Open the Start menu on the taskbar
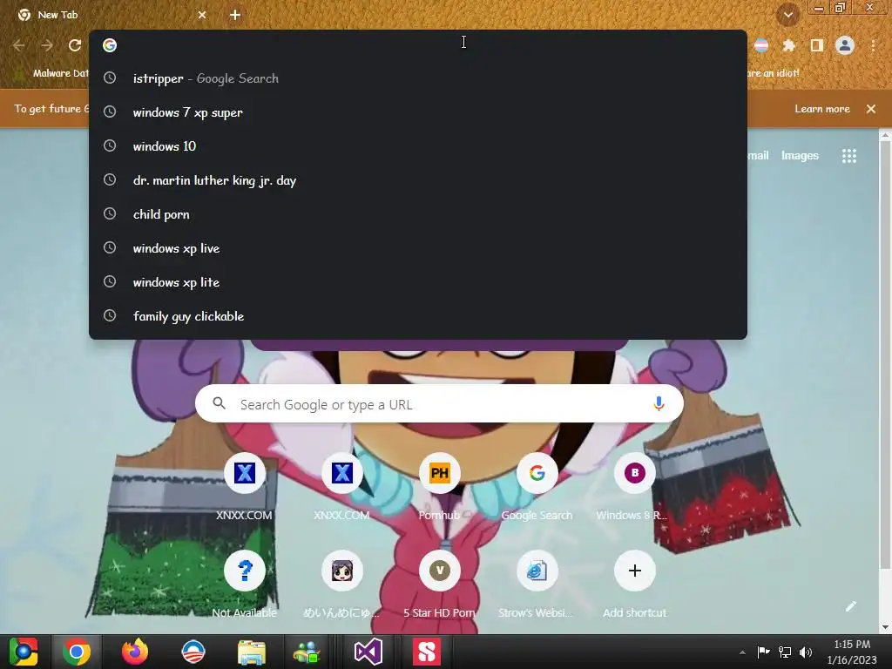892x669 pixels. click(24, 652)
